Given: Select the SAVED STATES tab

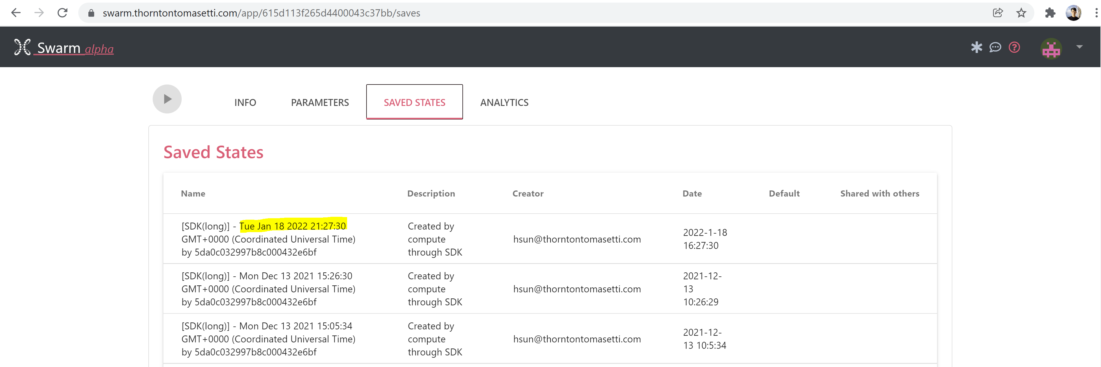Looking at the screenshot, I should (x=414, y=102).
